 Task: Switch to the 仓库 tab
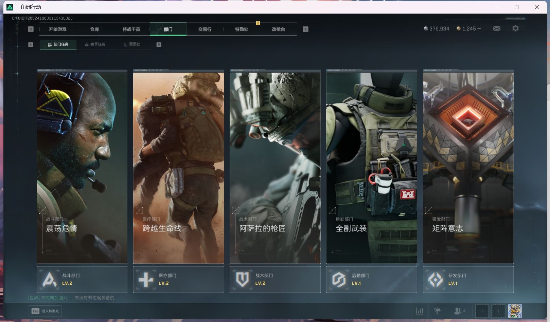coord(94,29)
